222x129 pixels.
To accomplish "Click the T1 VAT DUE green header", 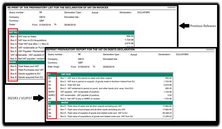I will point(110,75).
